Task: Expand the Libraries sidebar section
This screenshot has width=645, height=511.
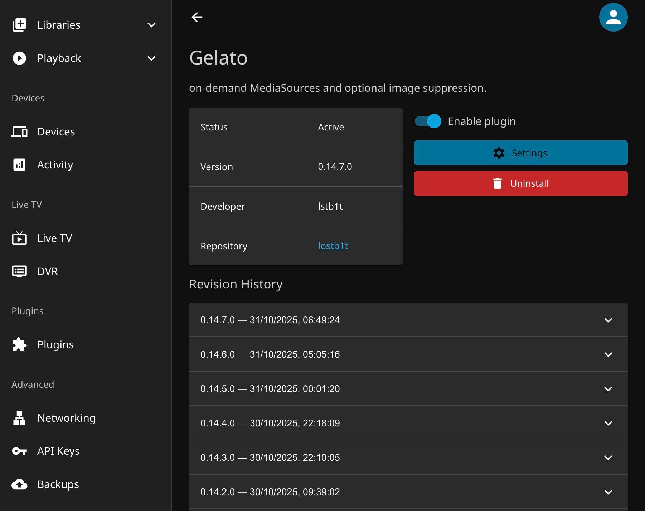Action: 151,25
